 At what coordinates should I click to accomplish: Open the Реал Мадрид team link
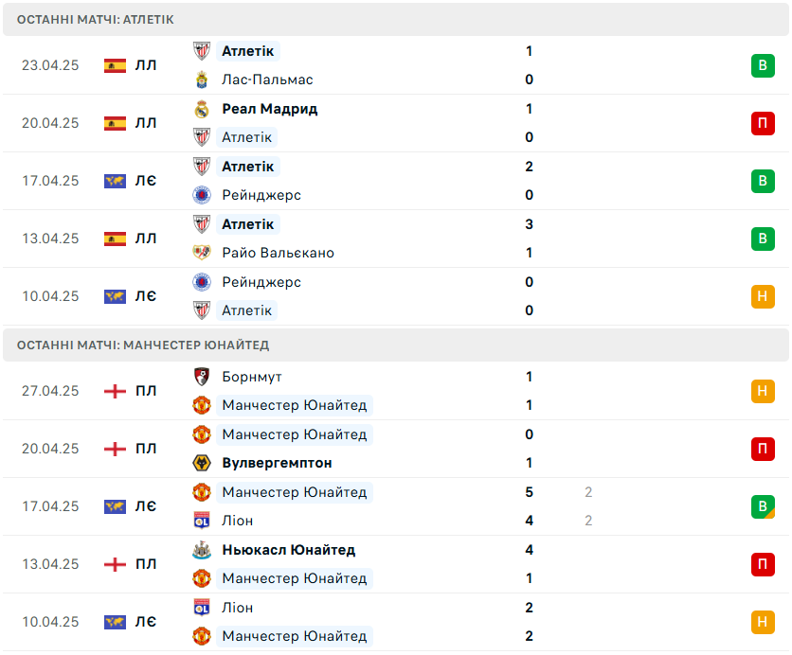click(x=270, y=109)
